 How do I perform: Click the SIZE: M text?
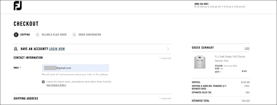click(219, 68)
